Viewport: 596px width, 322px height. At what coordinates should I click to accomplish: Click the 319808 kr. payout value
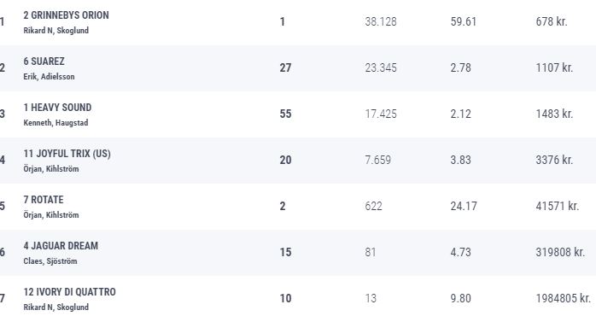pyautogui.click(x=560, y=252)
